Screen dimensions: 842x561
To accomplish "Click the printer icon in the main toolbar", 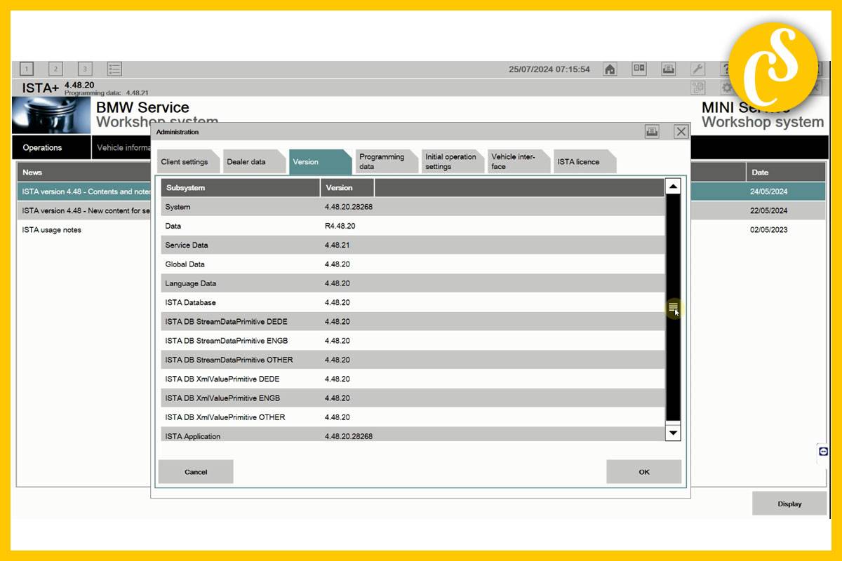I will [669, 69].
